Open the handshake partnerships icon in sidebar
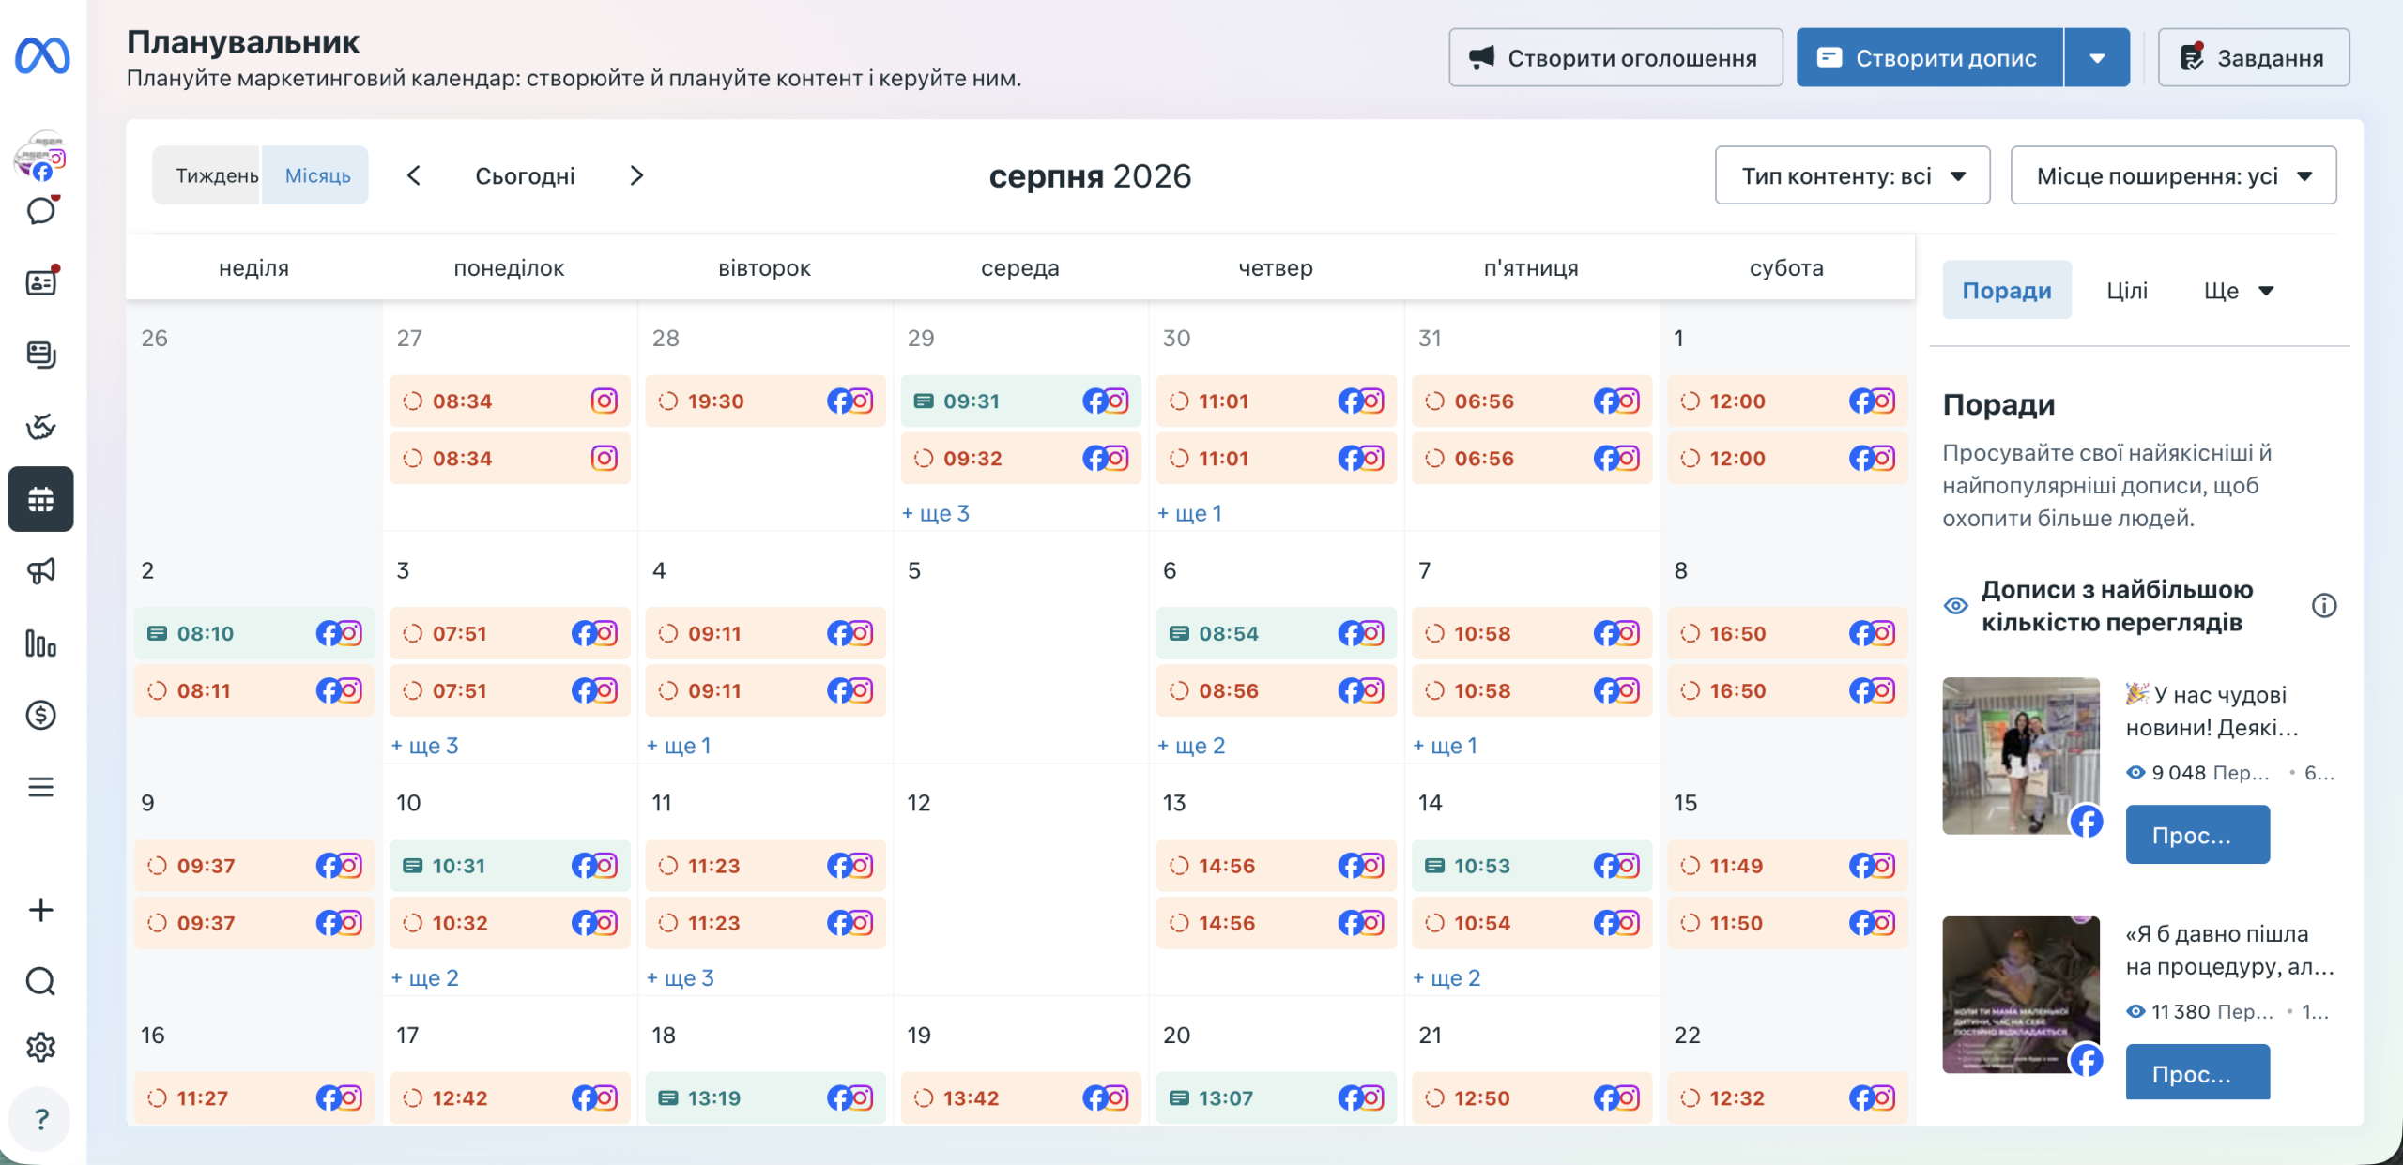 tap(41, 427)
